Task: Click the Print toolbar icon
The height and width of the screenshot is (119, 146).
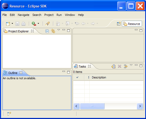Action: click(23, 24)
